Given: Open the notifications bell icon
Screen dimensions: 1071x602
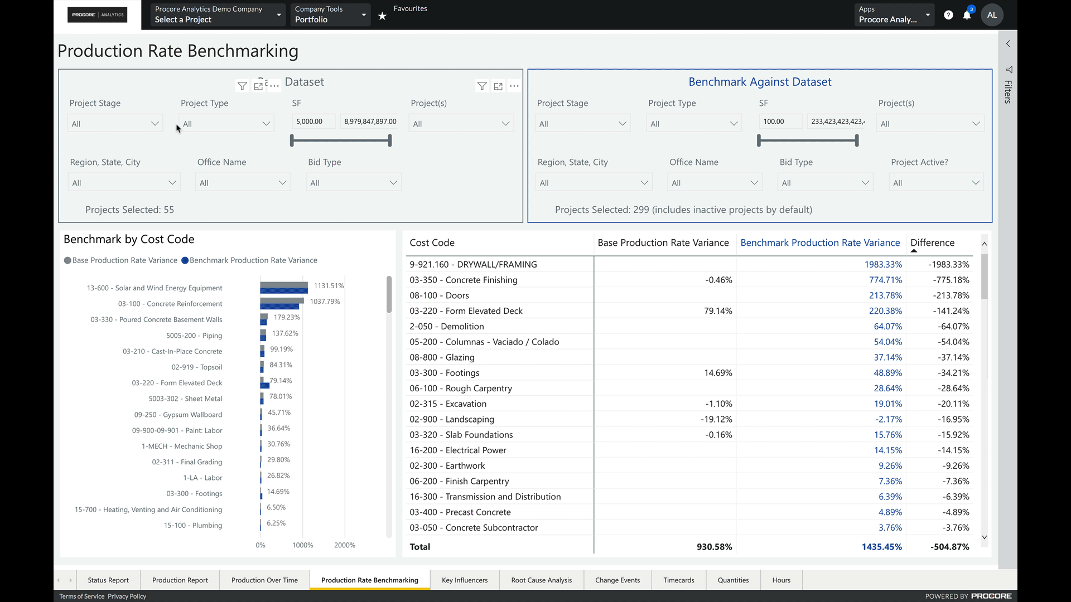Looking at the screenshot, I should (967, 15).
